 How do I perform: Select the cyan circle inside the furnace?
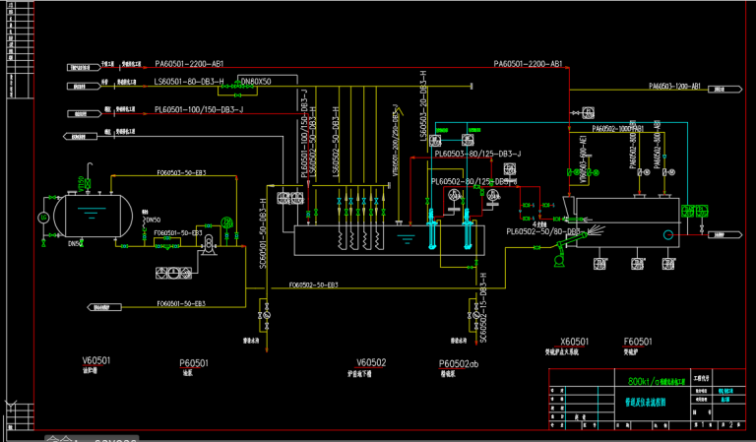click(x=666, y=234)
